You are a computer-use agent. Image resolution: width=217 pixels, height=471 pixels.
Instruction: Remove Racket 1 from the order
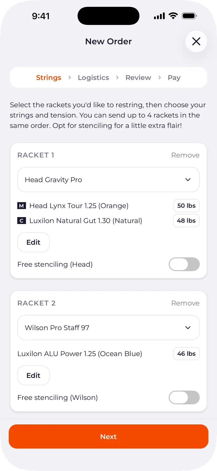tap(185, 155)
